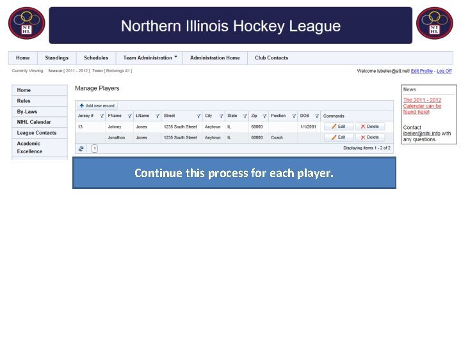Image resolution: width=461 pixels, height=345 pixels.
Task: Open filter icon for DOB column
Action: (x=317, y=116)
